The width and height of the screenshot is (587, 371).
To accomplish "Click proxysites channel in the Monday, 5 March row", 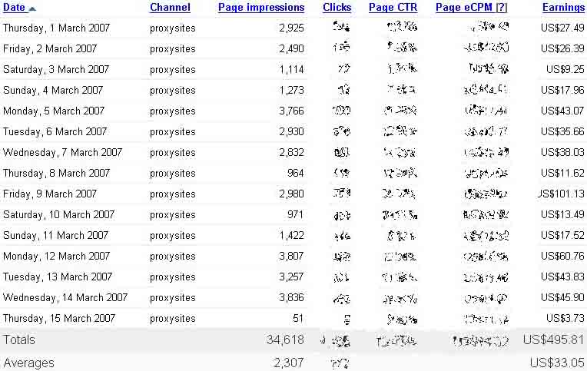I will pyautogui.click(x=173, y=111).
